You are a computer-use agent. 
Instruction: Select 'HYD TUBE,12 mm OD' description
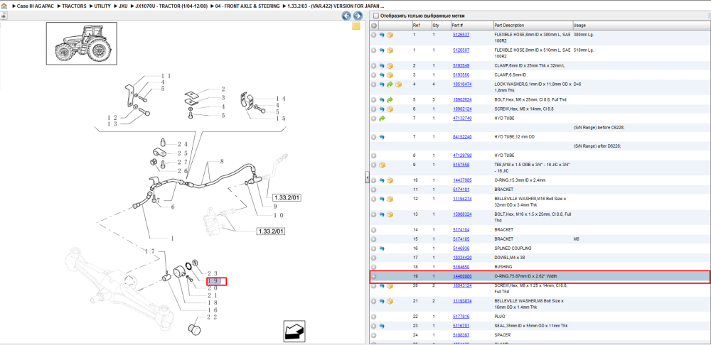click(x=513, y=137)
